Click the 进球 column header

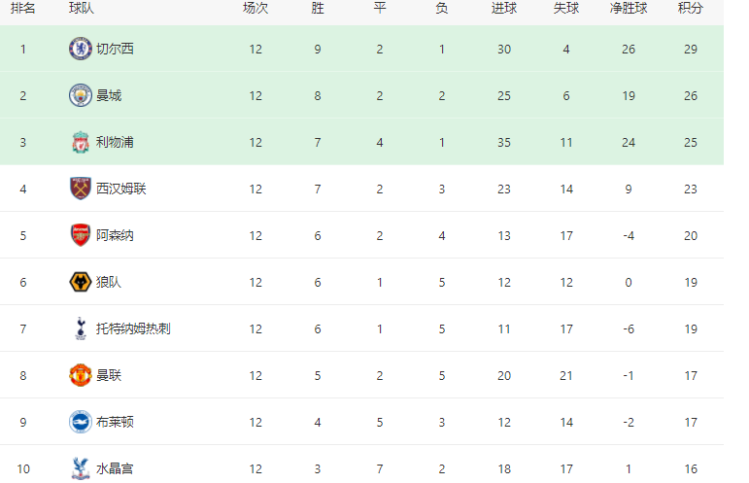coord(504,8)
